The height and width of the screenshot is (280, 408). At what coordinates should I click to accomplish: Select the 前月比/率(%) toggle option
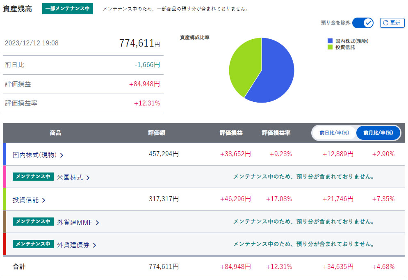coord(378,133)
